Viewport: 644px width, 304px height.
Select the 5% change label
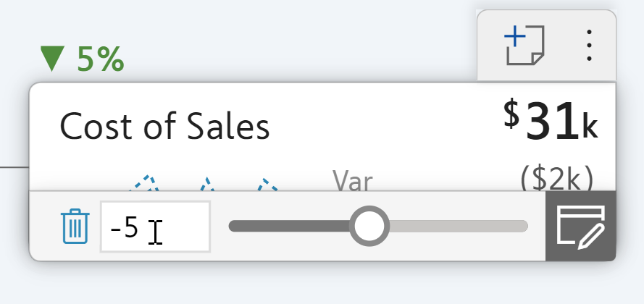pos(100,59)
